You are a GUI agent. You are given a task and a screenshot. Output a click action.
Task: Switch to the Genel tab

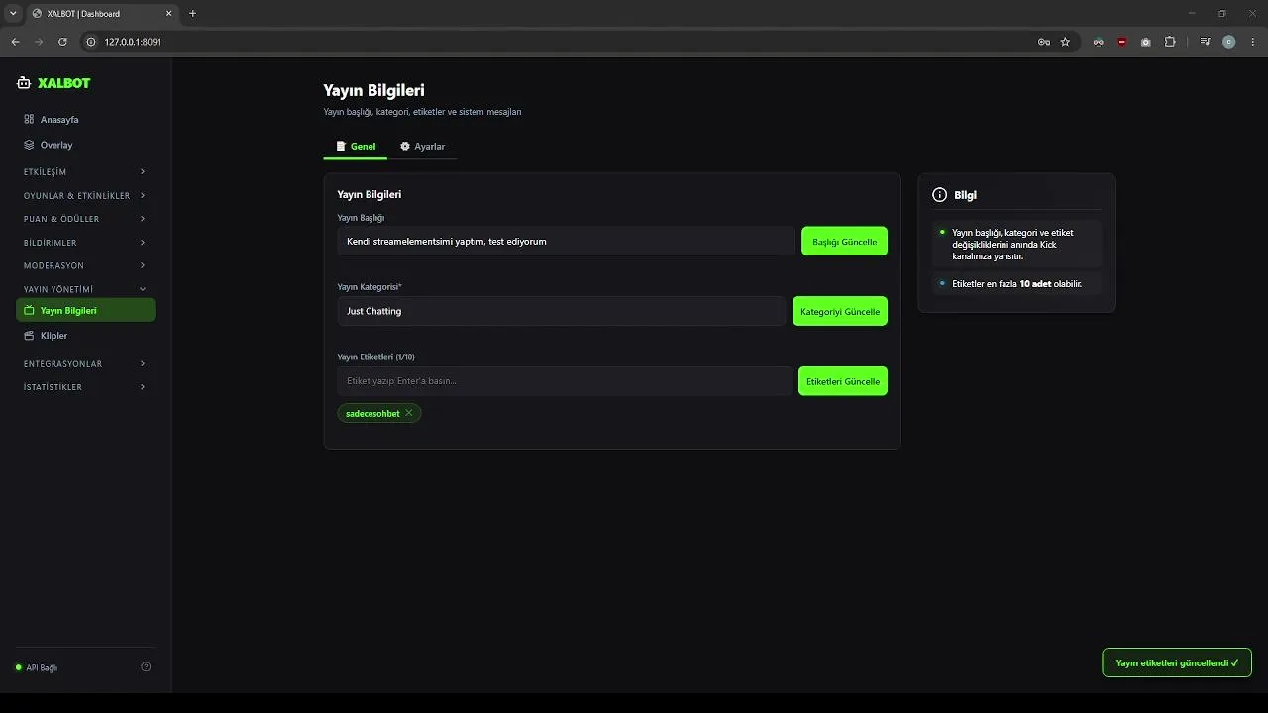356,147
